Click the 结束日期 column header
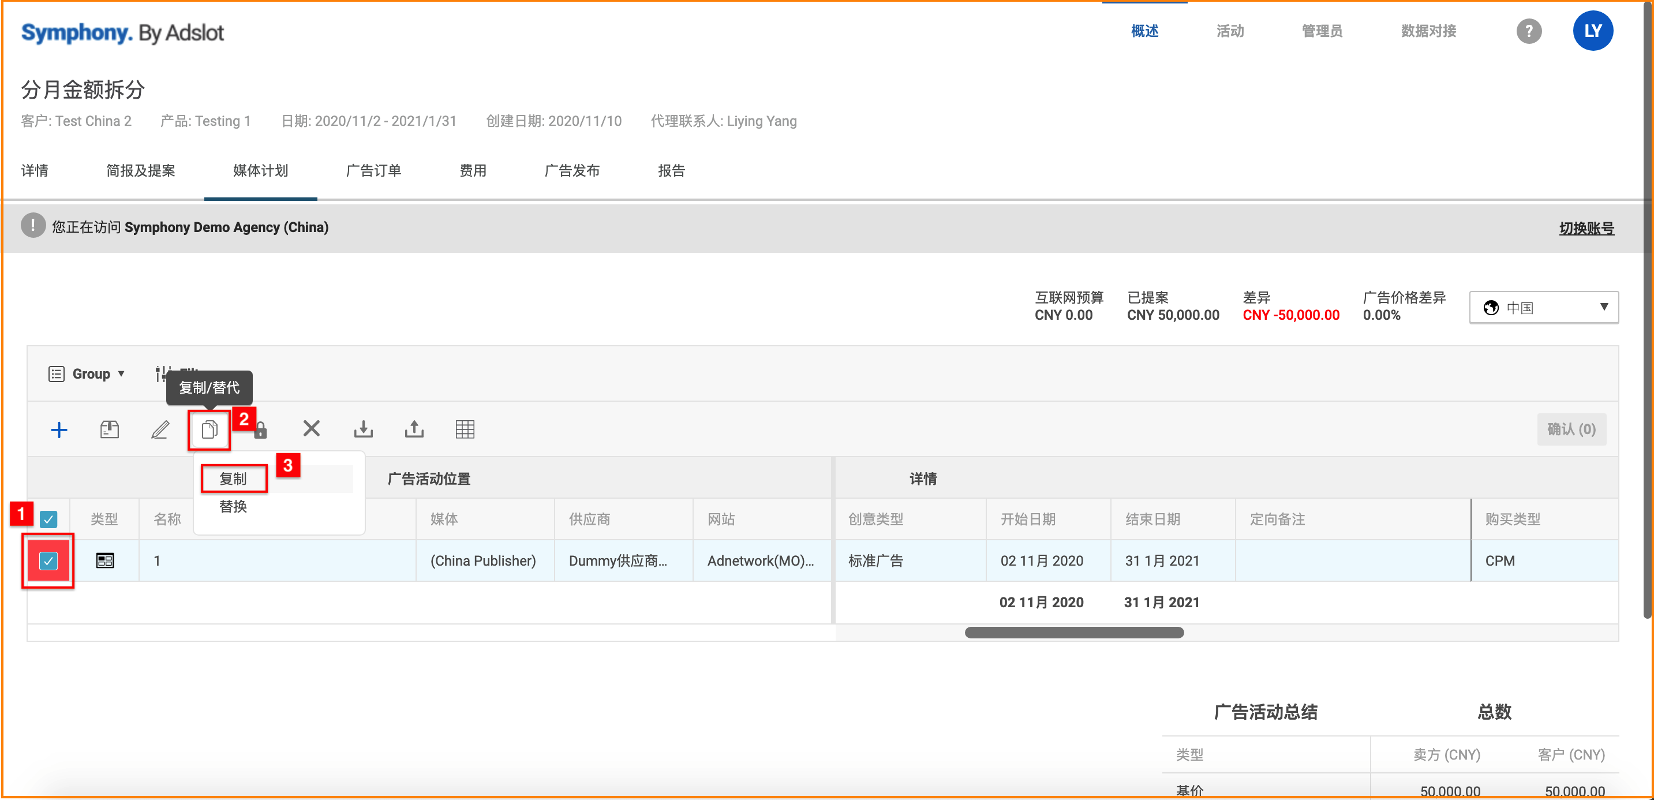Viewport: 1654px width, 800px height. pyautogui.click(x=1173, y=519)
